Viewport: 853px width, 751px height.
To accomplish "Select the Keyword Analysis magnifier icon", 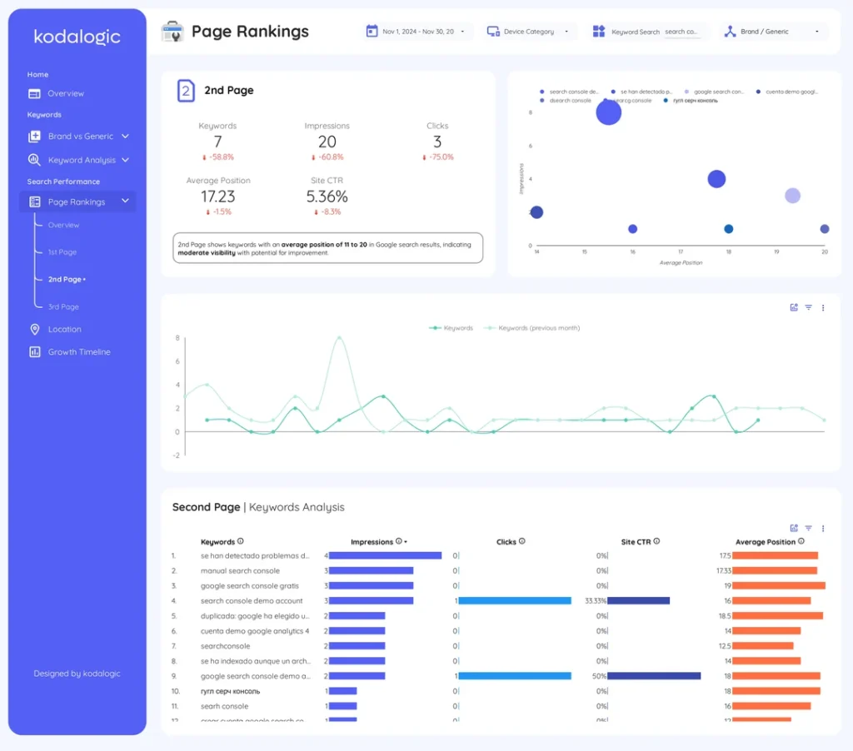I will pos(33,159).
